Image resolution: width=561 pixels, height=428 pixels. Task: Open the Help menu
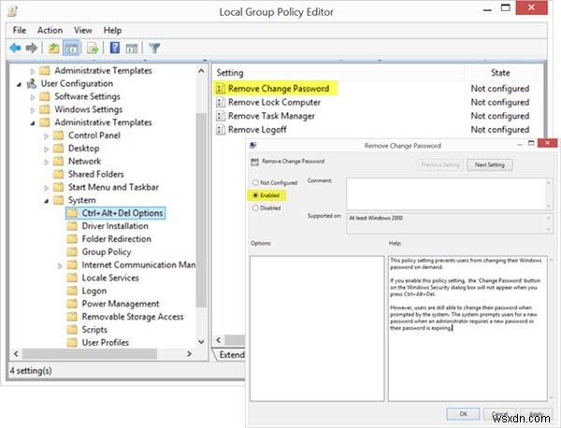point(113,31)
